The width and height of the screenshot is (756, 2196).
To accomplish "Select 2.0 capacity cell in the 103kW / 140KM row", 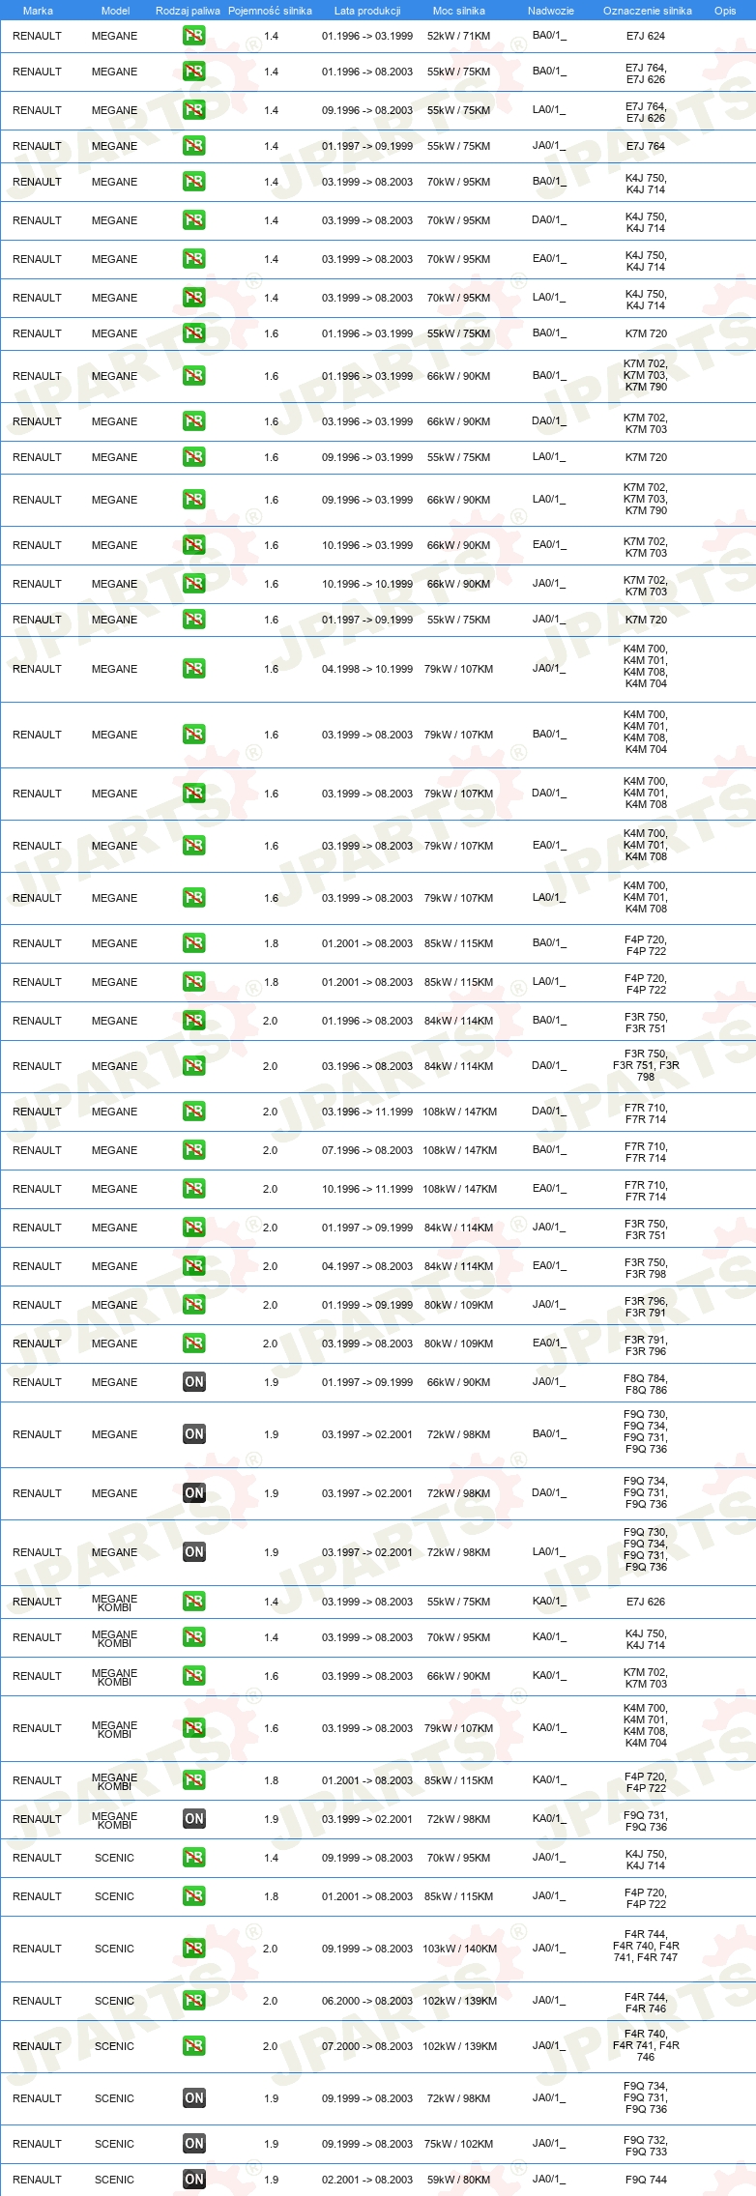I will [x=271, y=1949].
